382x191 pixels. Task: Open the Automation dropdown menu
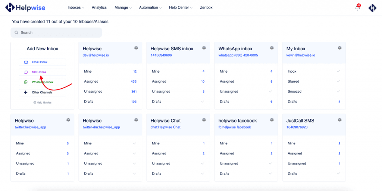pyautogui.click(x=150, y=7)
